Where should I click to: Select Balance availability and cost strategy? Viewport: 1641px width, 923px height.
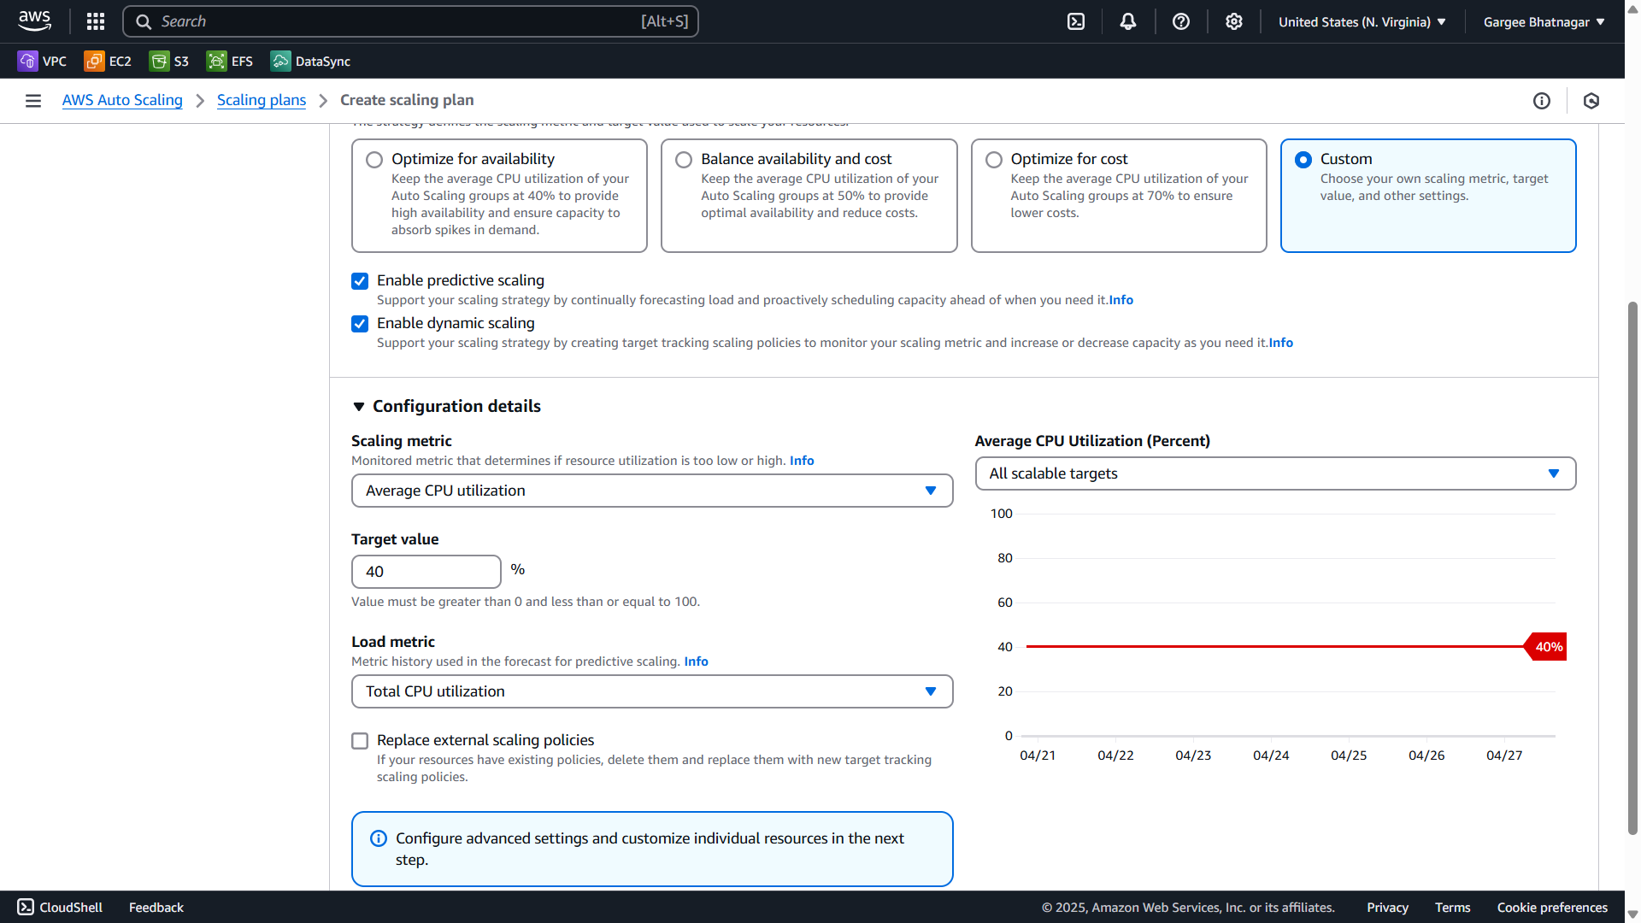tap(684, 160)
